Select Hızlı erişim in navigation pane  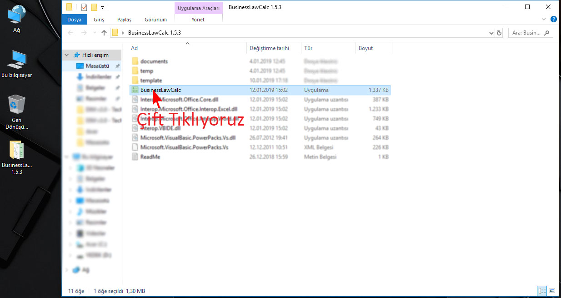click(95, 55)
